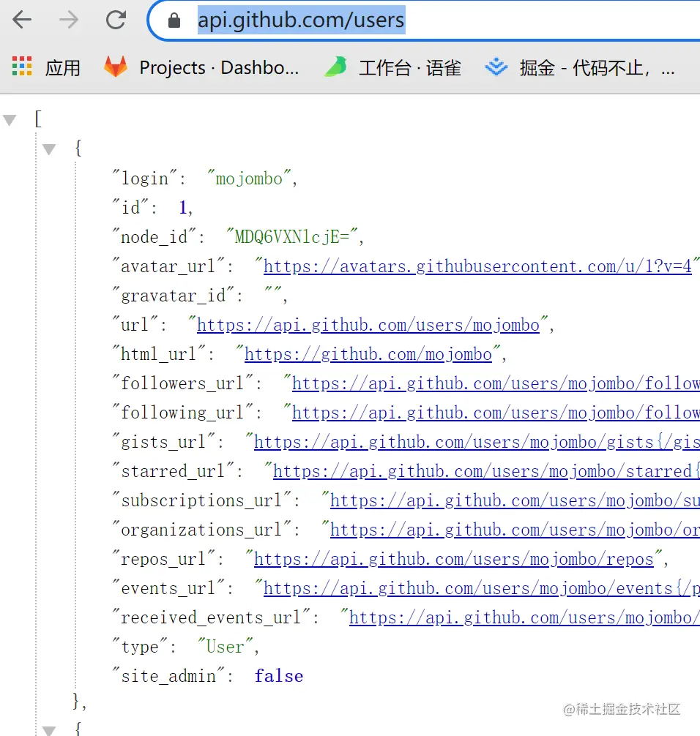Open the avatars.githubusercontent.com avatar link
Screen dimensions: 700x736
point(477,266)
